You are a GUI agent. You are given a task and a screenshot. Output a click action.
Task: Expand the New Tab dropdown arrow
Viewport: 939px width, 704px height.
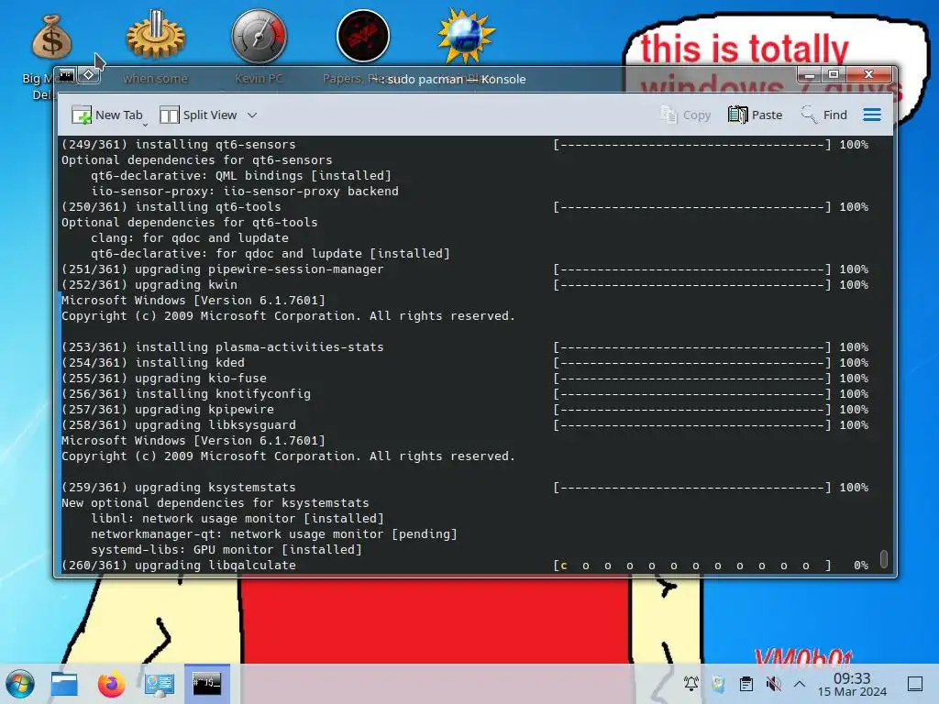click(x=146, y=125)
